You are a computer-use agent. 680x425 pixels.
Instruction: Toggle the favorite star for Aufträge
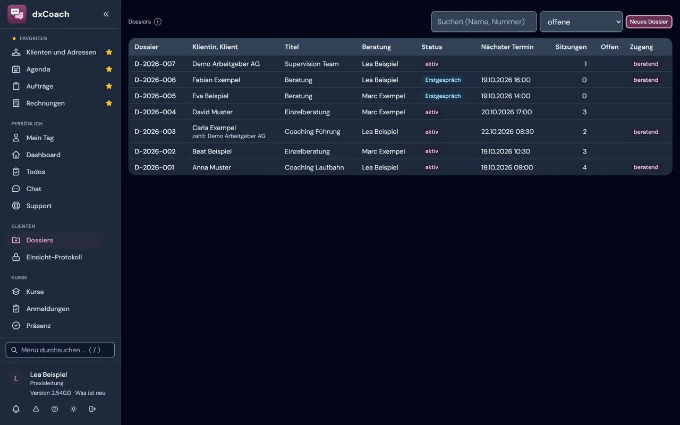click(109, 86)
